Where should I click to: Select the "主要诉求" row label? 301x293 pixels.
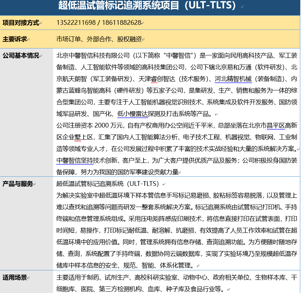click(15, 39)
